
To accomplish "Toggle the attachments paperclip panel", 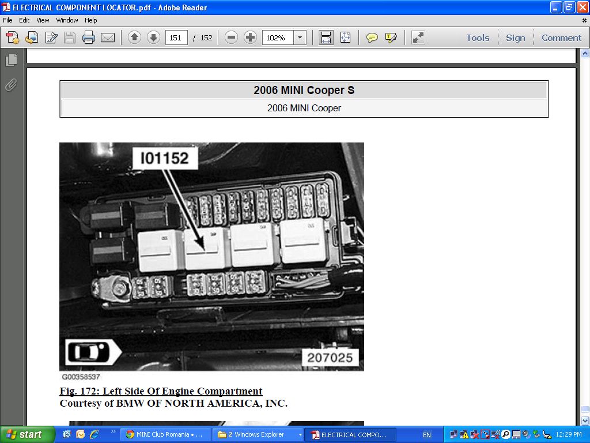I will click(x=11, y=85).
